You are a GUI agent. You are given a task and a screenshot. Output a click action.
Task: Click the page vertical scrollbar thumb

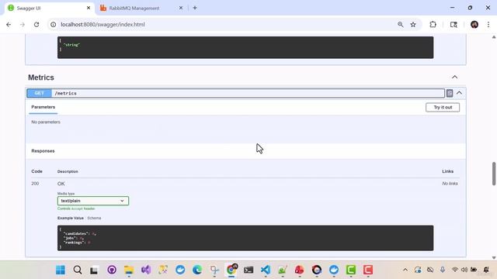click(x=494, y=174)
